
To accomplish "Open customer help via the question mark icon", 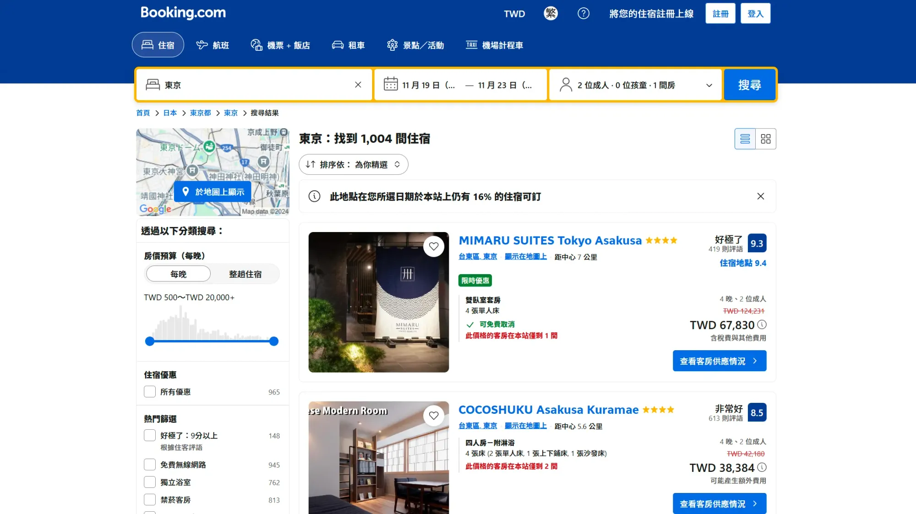I will point(583,13).
